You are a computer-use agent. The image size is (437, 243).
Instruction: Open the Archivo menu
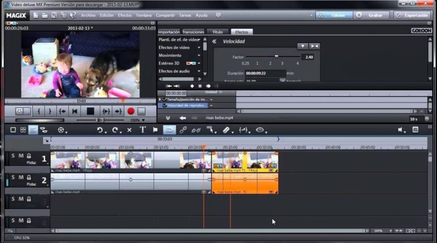point(88,16)
